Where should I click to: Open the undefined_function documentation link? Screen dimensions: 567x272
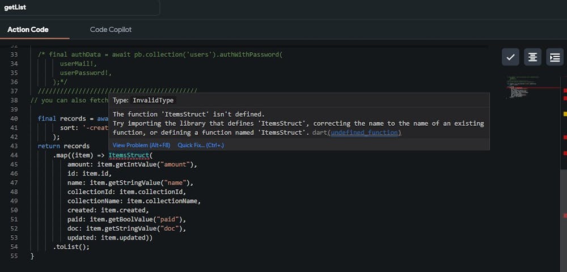click(x=366, y=133)
